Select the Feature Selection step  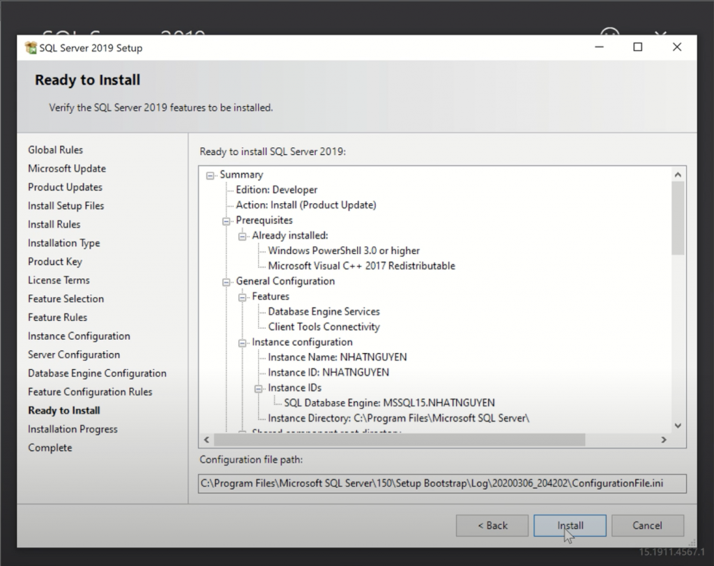pos(66,299)
